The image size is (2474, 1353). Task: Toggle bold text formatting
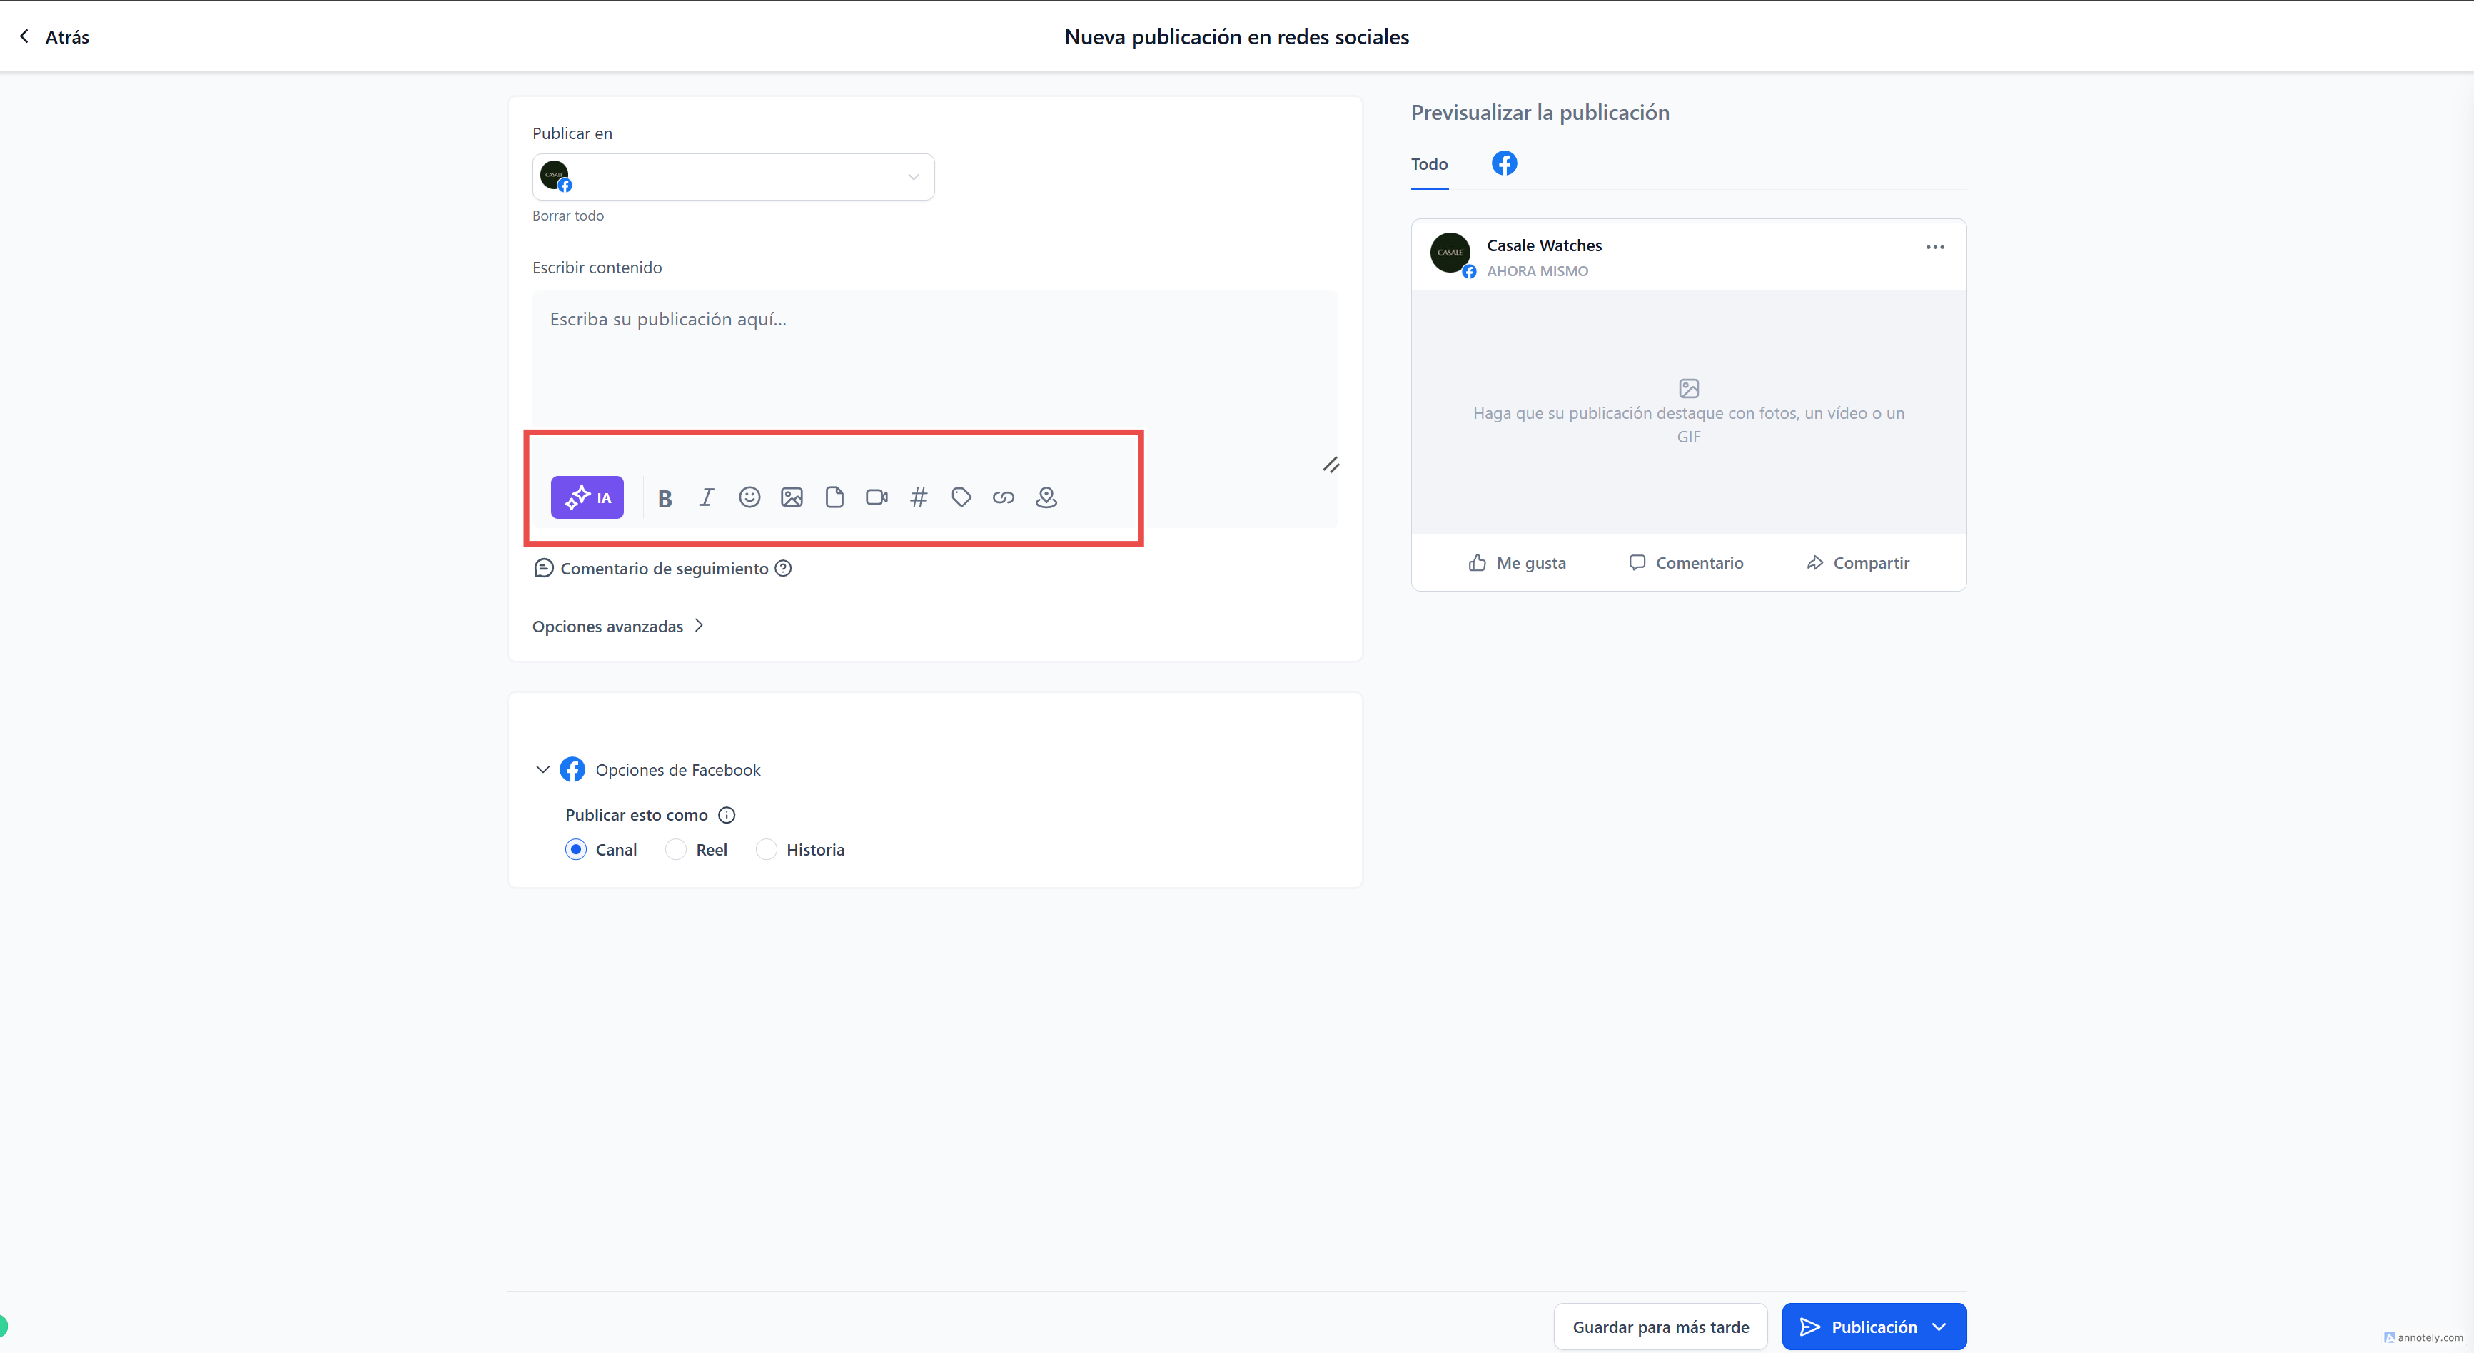(665, 497)
